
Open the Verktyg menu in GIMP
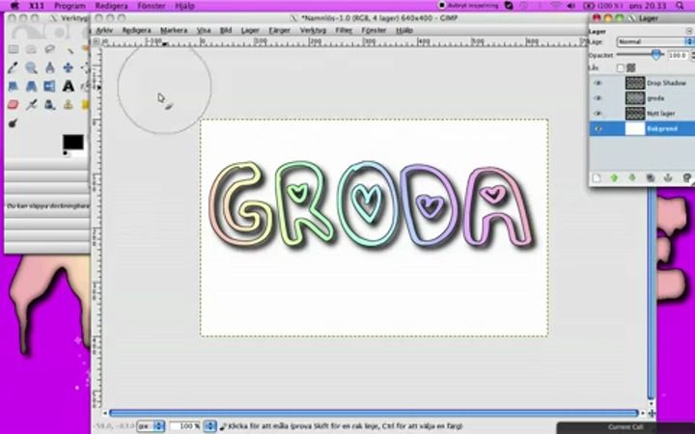[313, 30]
